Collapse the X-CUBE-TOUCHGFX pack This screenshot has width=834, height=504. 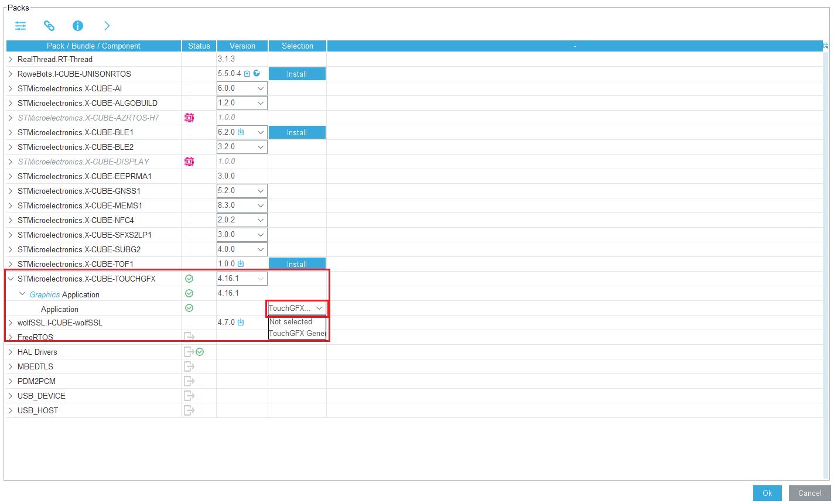11,279
